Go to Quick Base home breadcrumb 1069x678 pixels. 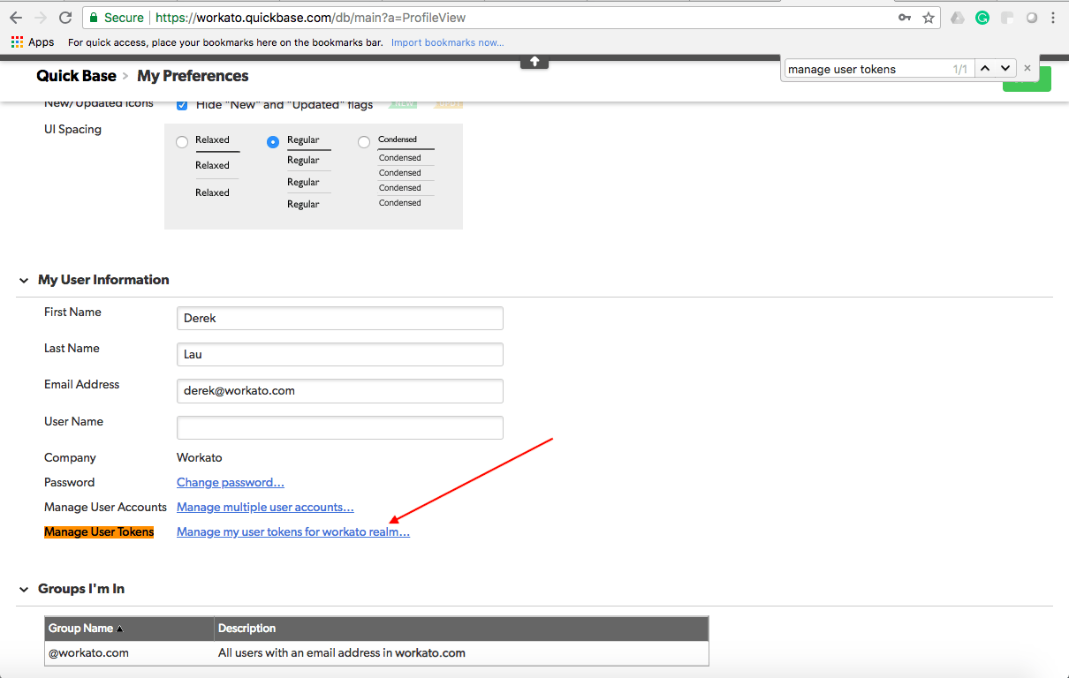76,76
